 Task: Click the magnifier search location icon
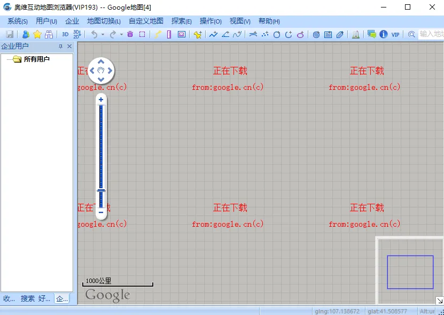coord(411,34)
